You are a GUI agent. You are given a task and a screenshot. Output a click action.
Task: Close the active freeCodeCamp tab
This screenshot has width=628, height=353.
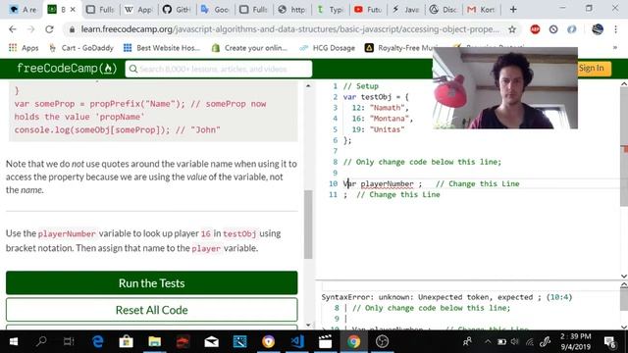(73, 9)
